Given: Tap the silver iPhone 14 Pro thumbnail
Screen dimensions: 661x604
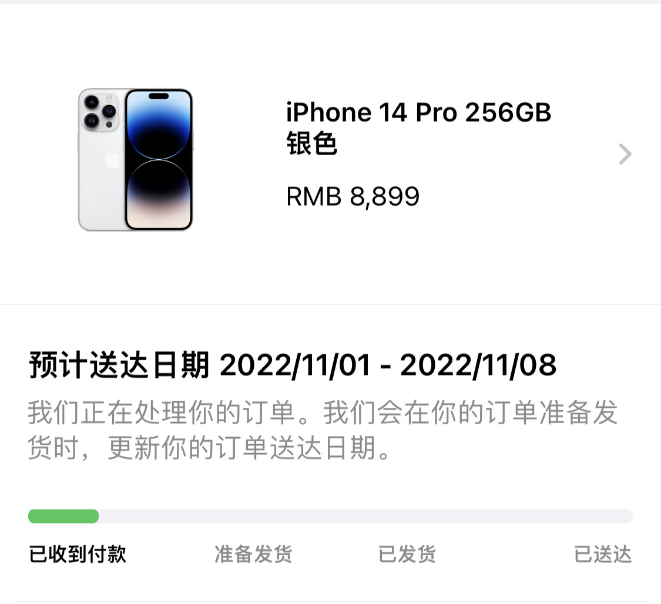Looking at the screenshot, I should [135, 159].
